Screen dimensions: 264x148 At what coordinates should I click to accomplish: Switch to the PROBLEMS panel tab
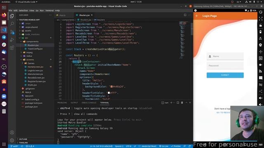pyautogui.click(x=62, y=103)
